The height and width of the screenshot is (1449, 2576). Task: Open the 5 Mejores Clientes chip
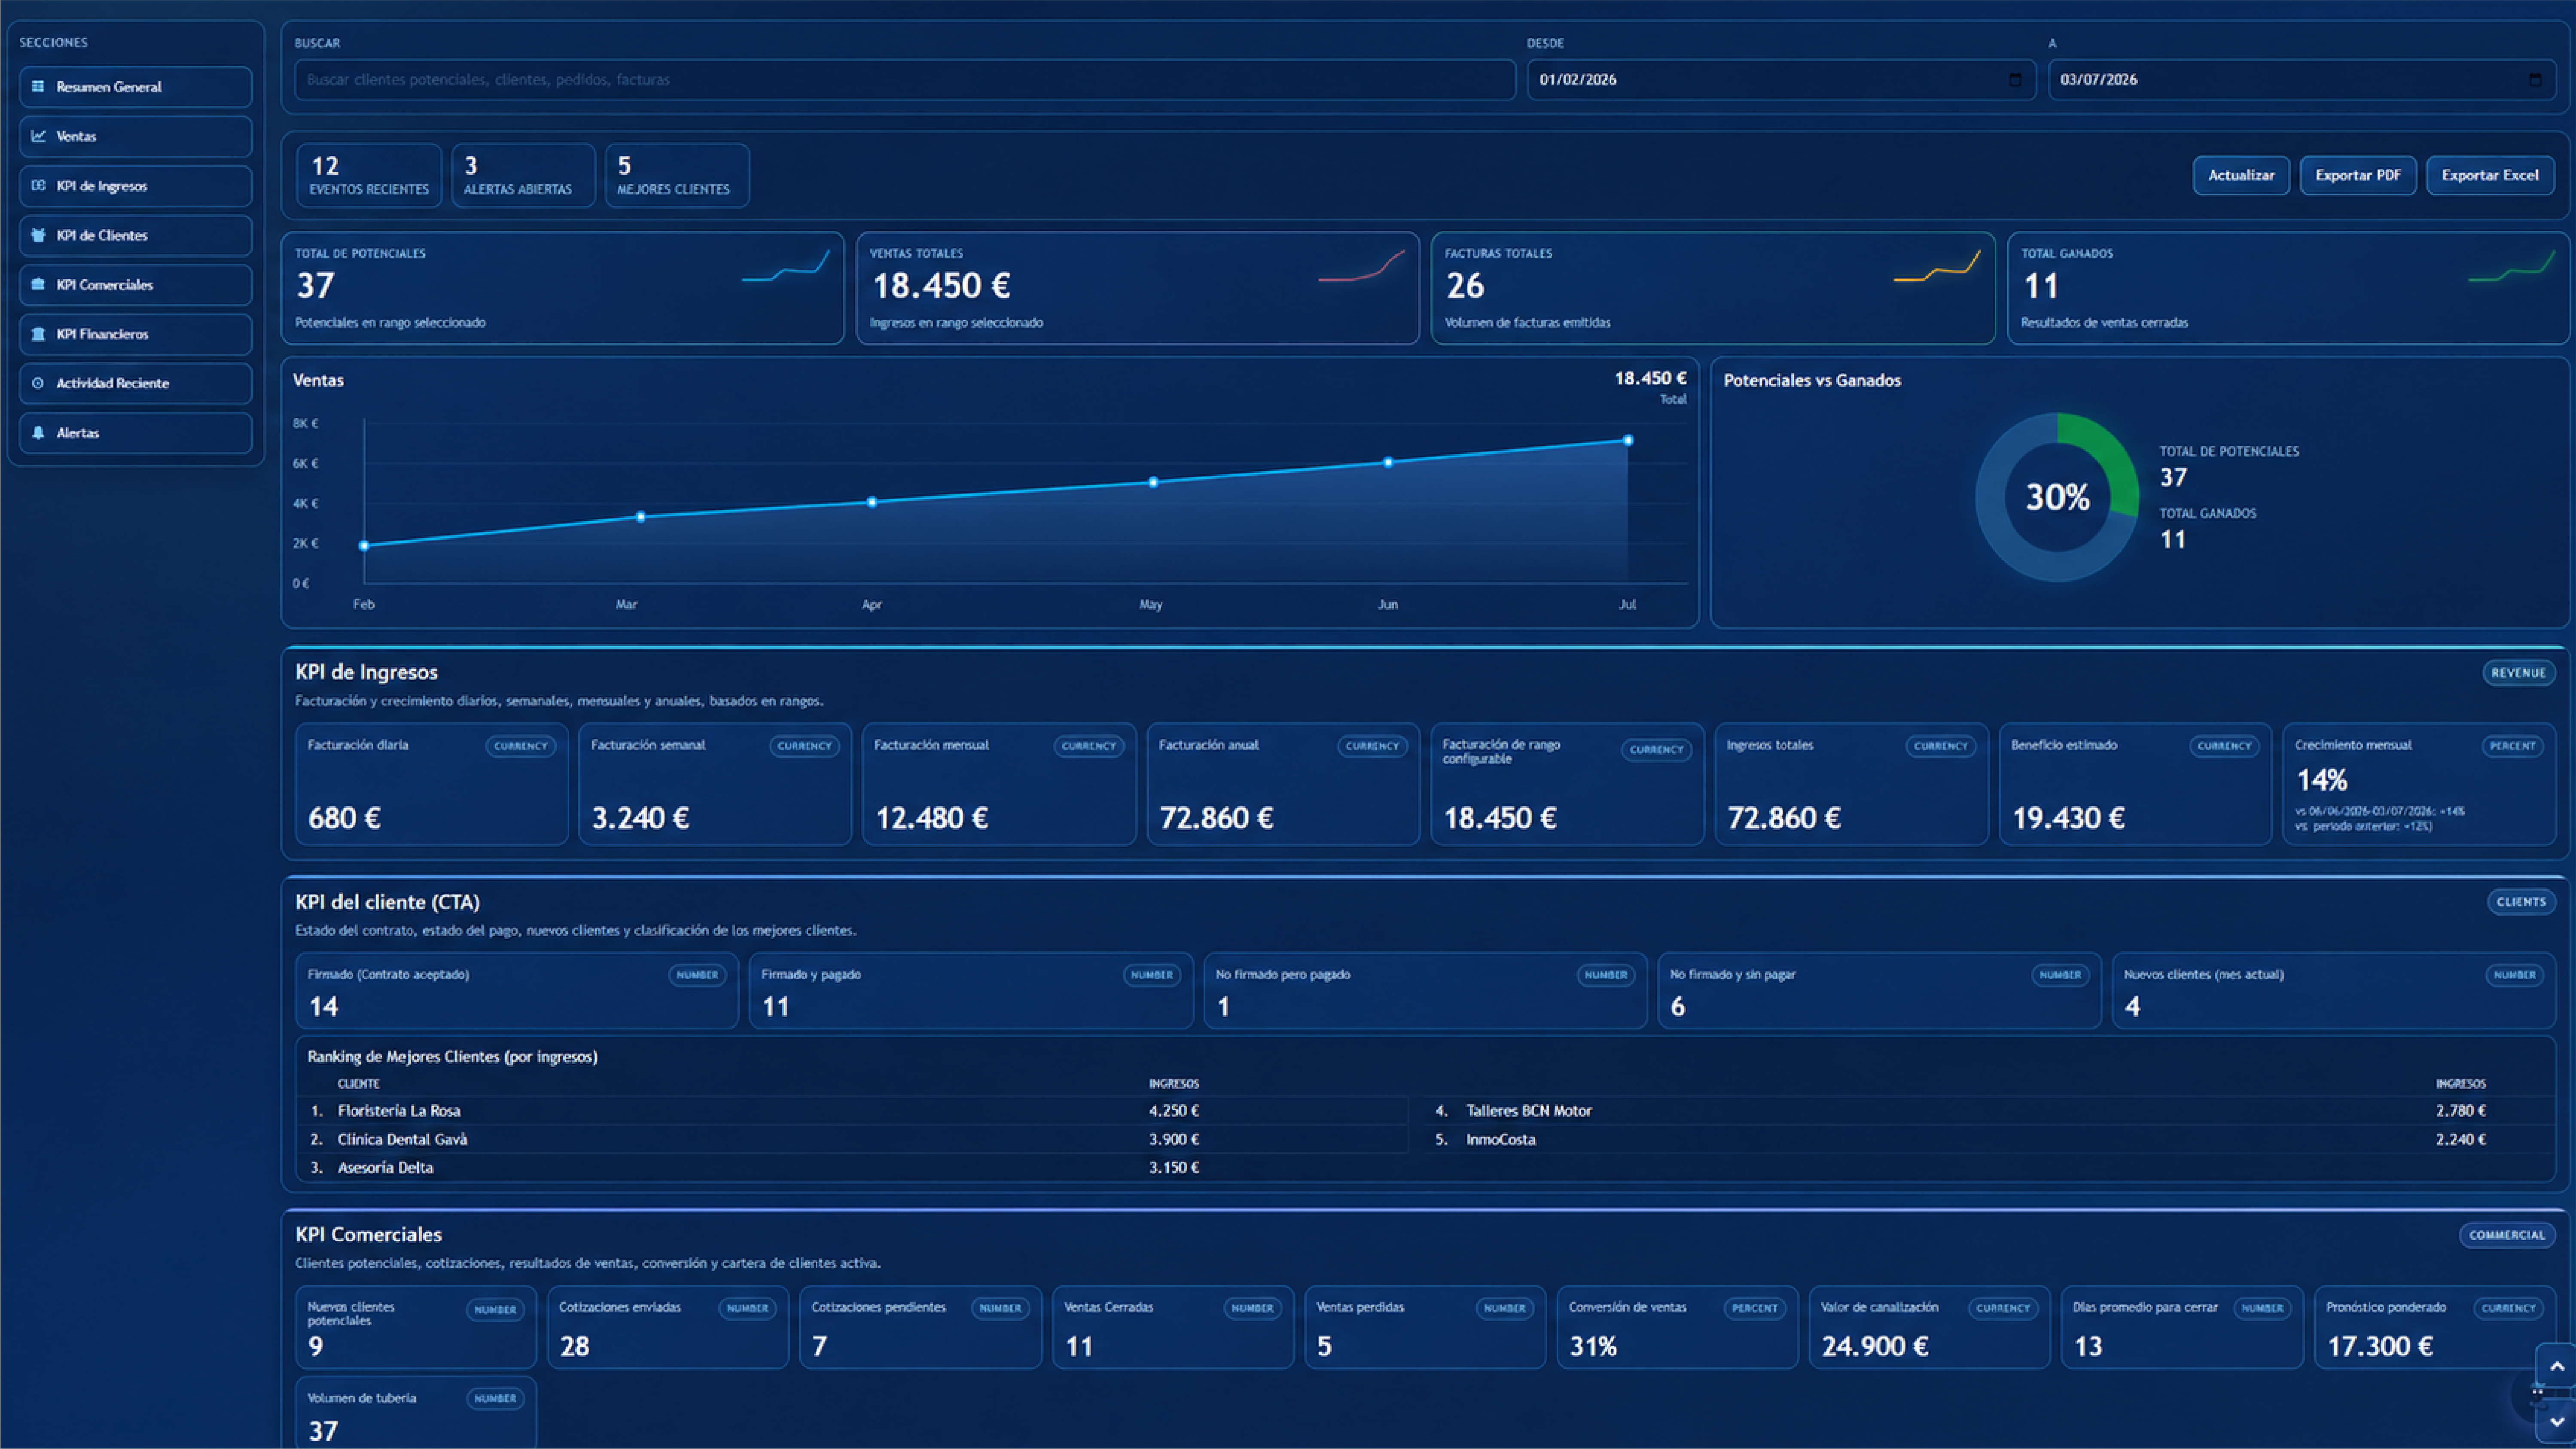click(676, 176)
